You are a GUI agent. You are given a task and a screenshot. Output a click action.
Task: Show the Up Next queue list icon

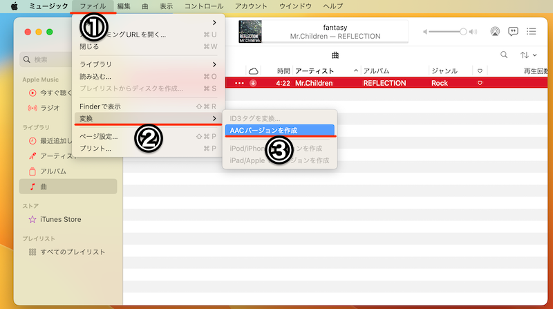tap(532, 32)
